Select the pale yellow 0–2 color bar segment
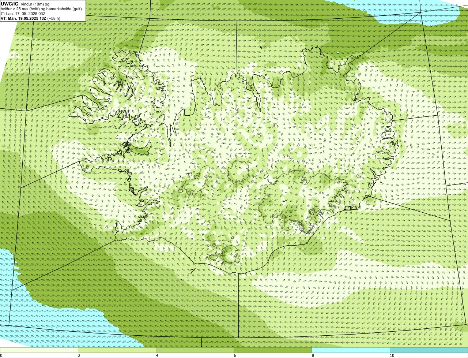 (x=39, y=350)
